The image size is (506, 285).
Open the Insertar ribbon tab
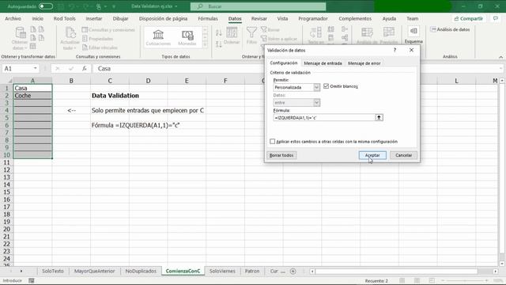click(x=94, y=19)
